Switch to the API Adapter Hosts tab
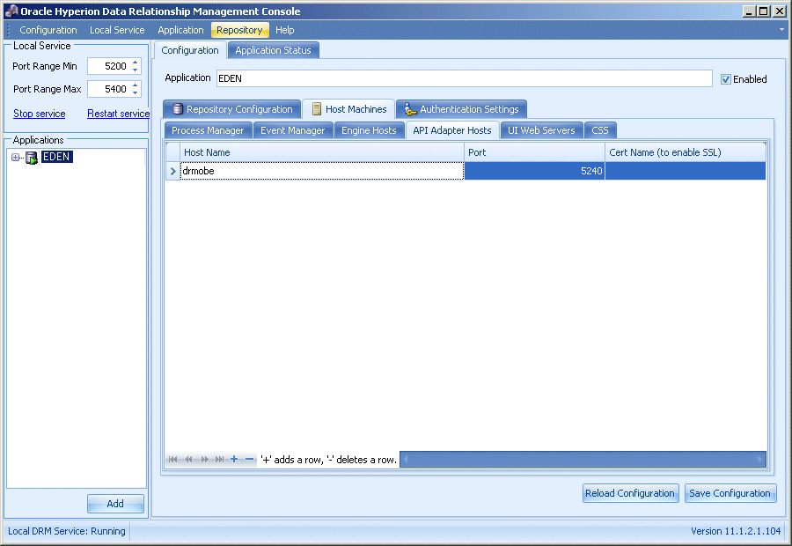Viewport: 792px width, 546px height. coord(452,130)
